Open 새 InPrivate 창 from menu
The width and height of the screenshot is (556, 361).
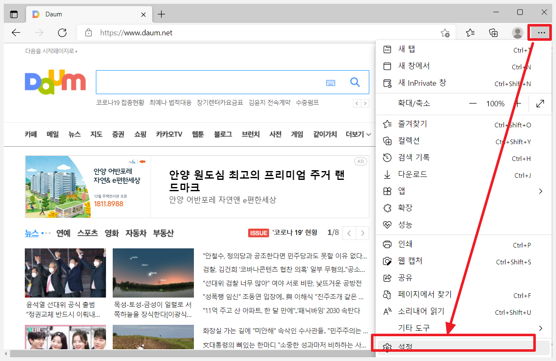pyautogui.click(x=463, y=83)
